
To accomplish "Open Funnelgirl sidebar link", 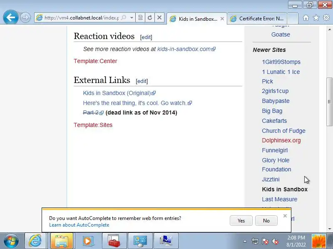I will click(275, 150).
